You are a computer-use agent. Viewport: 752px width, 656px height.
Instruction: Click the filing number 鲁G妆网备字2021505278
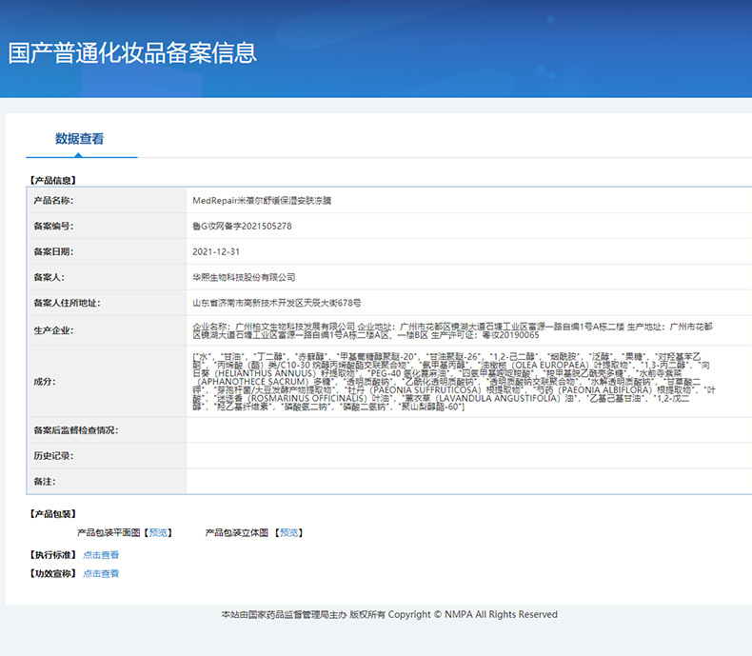[242, 227]
